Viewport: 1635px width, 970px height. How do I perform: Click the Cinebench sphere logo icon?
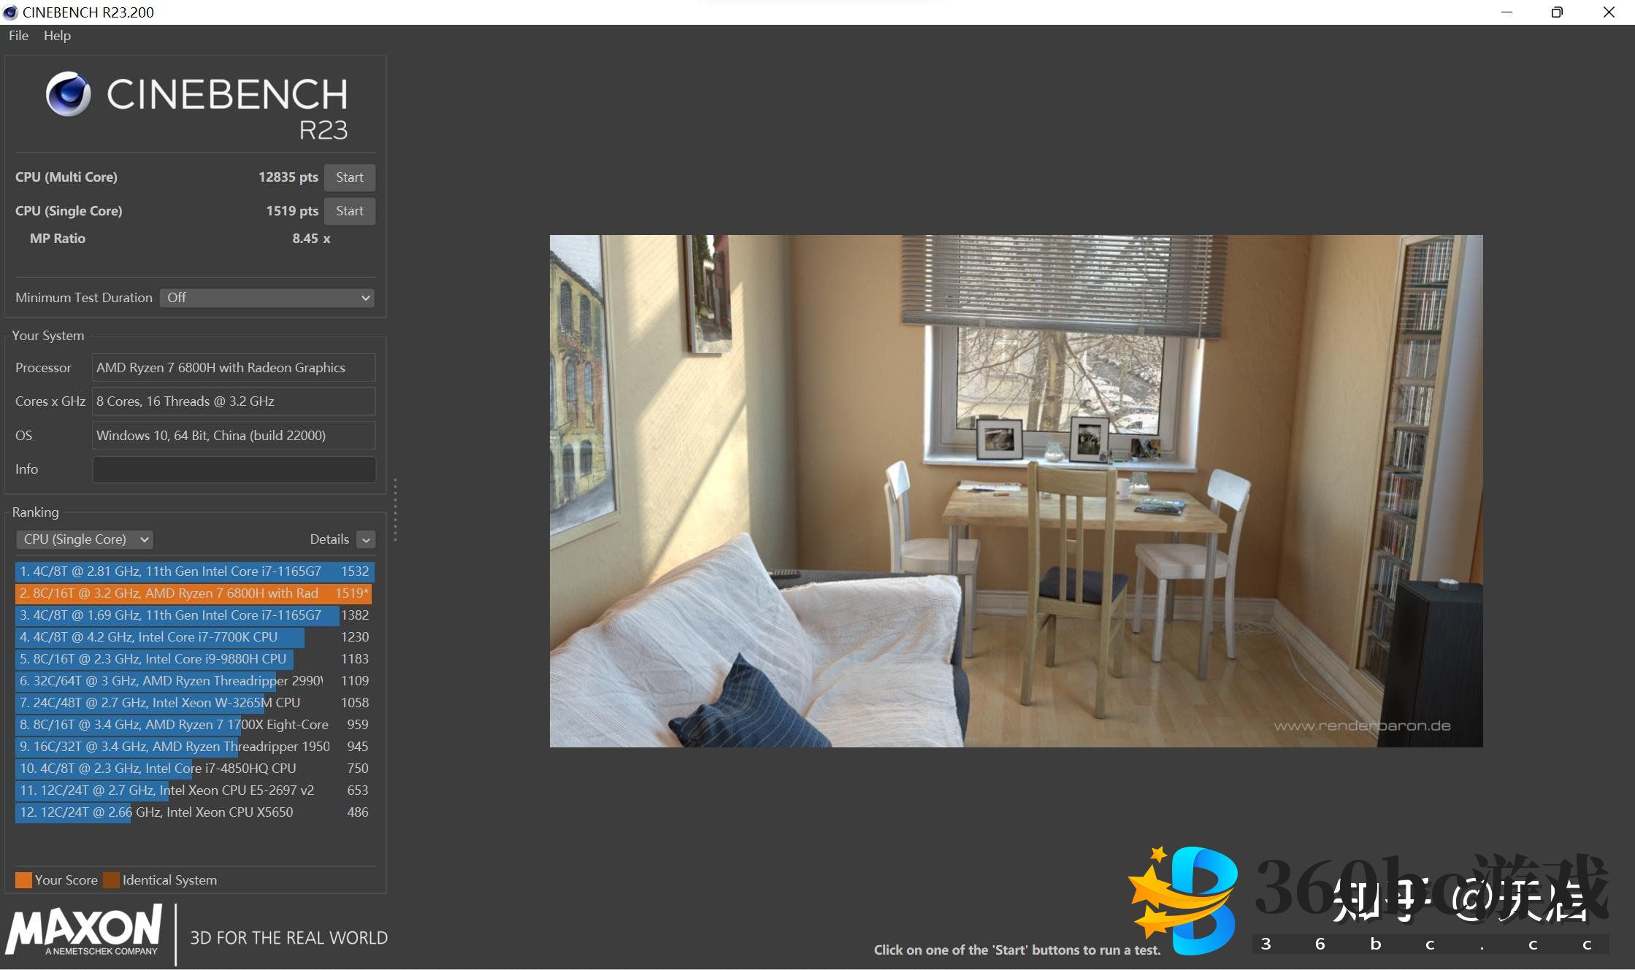(x=68, y=94)
